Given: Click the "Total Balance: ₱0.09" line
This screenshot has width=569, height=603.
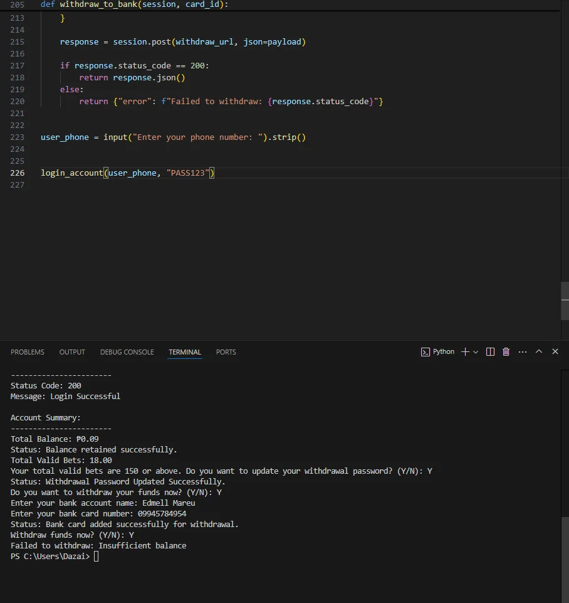Looking at the screenshot, I should tap(55, 439).
